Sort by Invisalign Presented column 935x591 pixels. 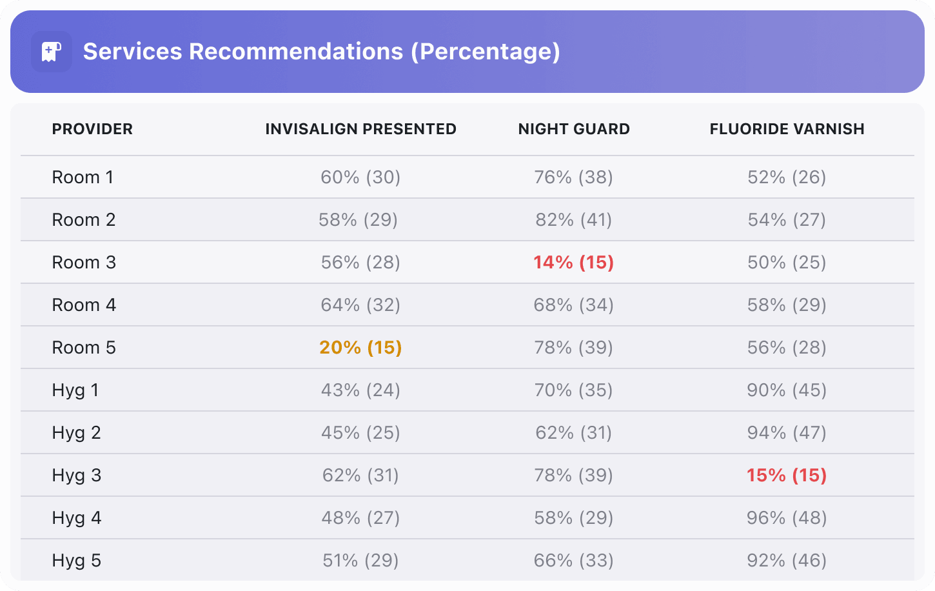pyautogui.click(x=360, y=129)
